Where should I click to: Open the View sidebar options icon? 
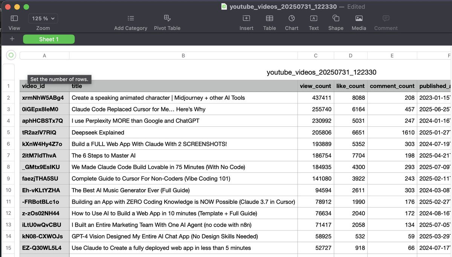pyautogui.click(x=14, y=18)
